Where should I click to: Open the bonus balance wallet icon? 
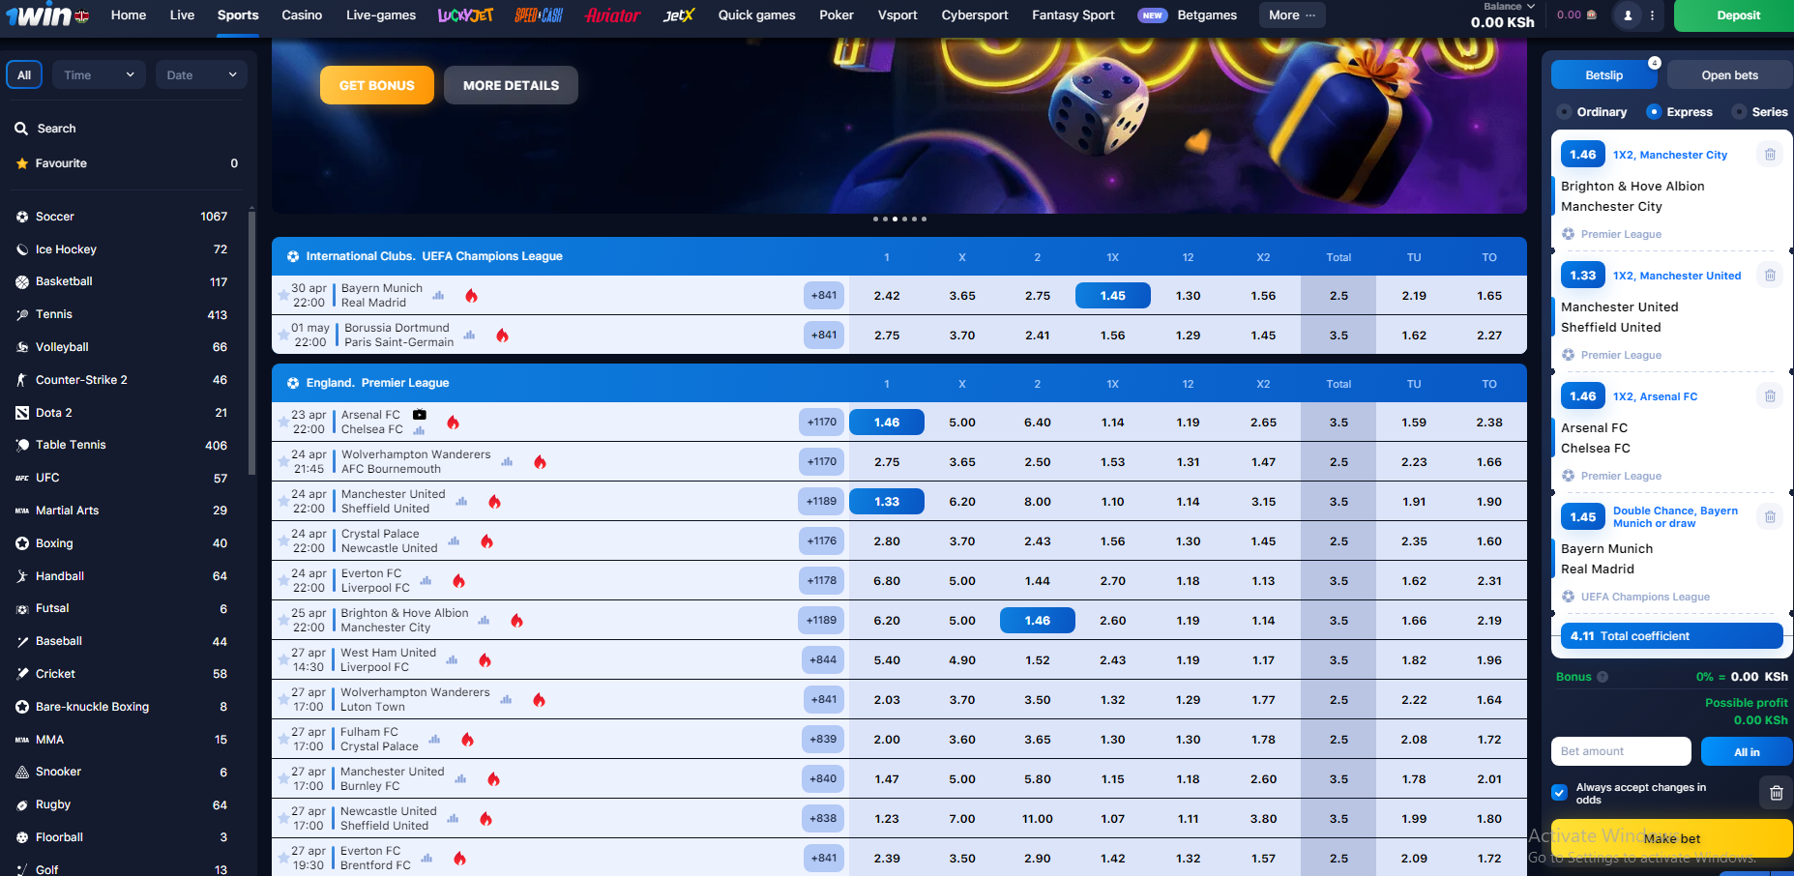pos(1592,15)
